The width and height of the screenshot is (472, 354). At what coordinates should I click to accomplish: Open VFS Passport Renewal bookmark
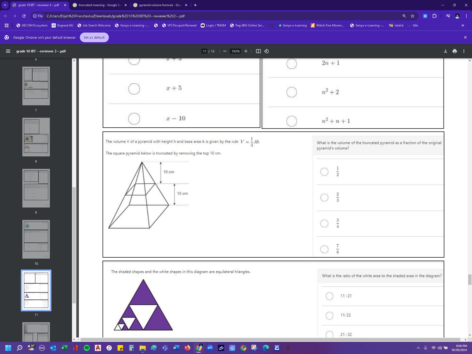[179, 25]
